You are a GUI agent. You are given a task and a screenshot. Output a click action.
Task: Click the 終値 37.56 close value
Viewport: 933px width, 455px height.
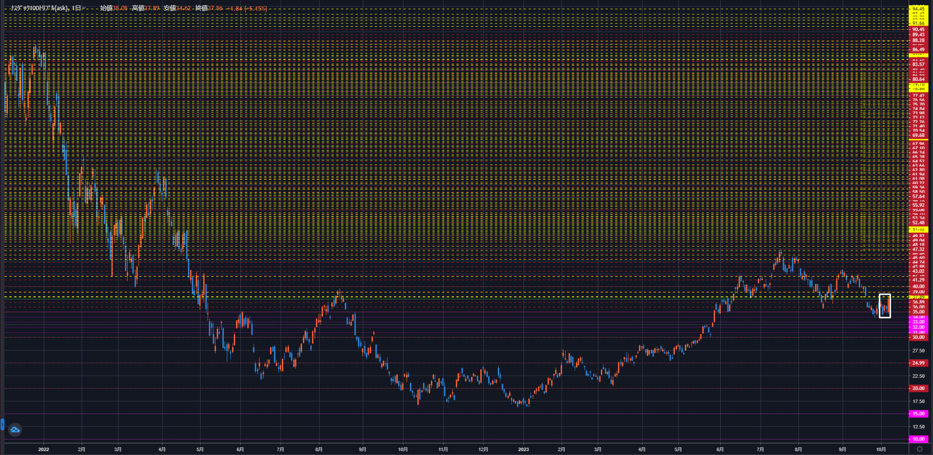[209, 8]
